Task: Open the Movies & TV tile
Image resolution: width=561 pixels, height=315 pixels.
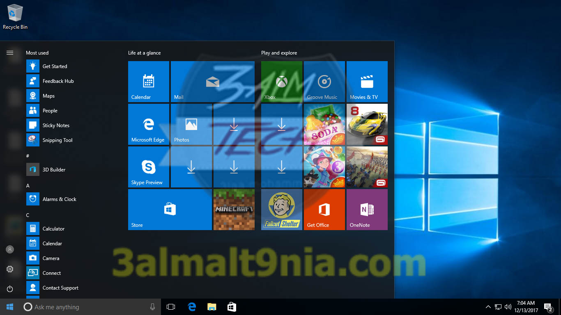Action: tap(367, 82)
